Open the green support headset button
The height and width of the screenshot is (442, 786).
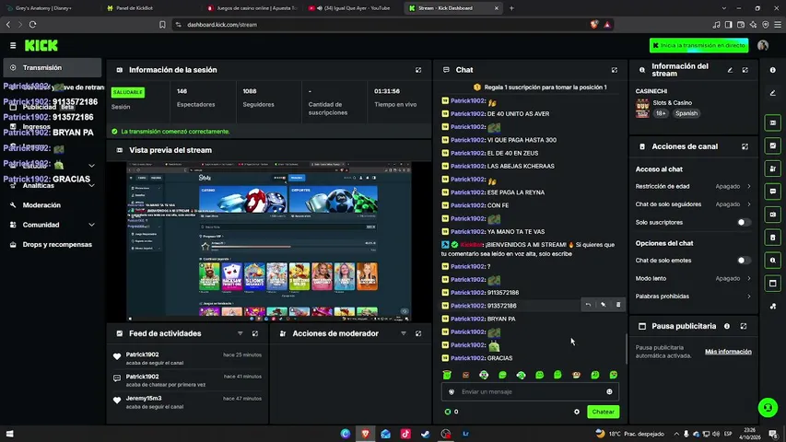click(x=768, y=407)
